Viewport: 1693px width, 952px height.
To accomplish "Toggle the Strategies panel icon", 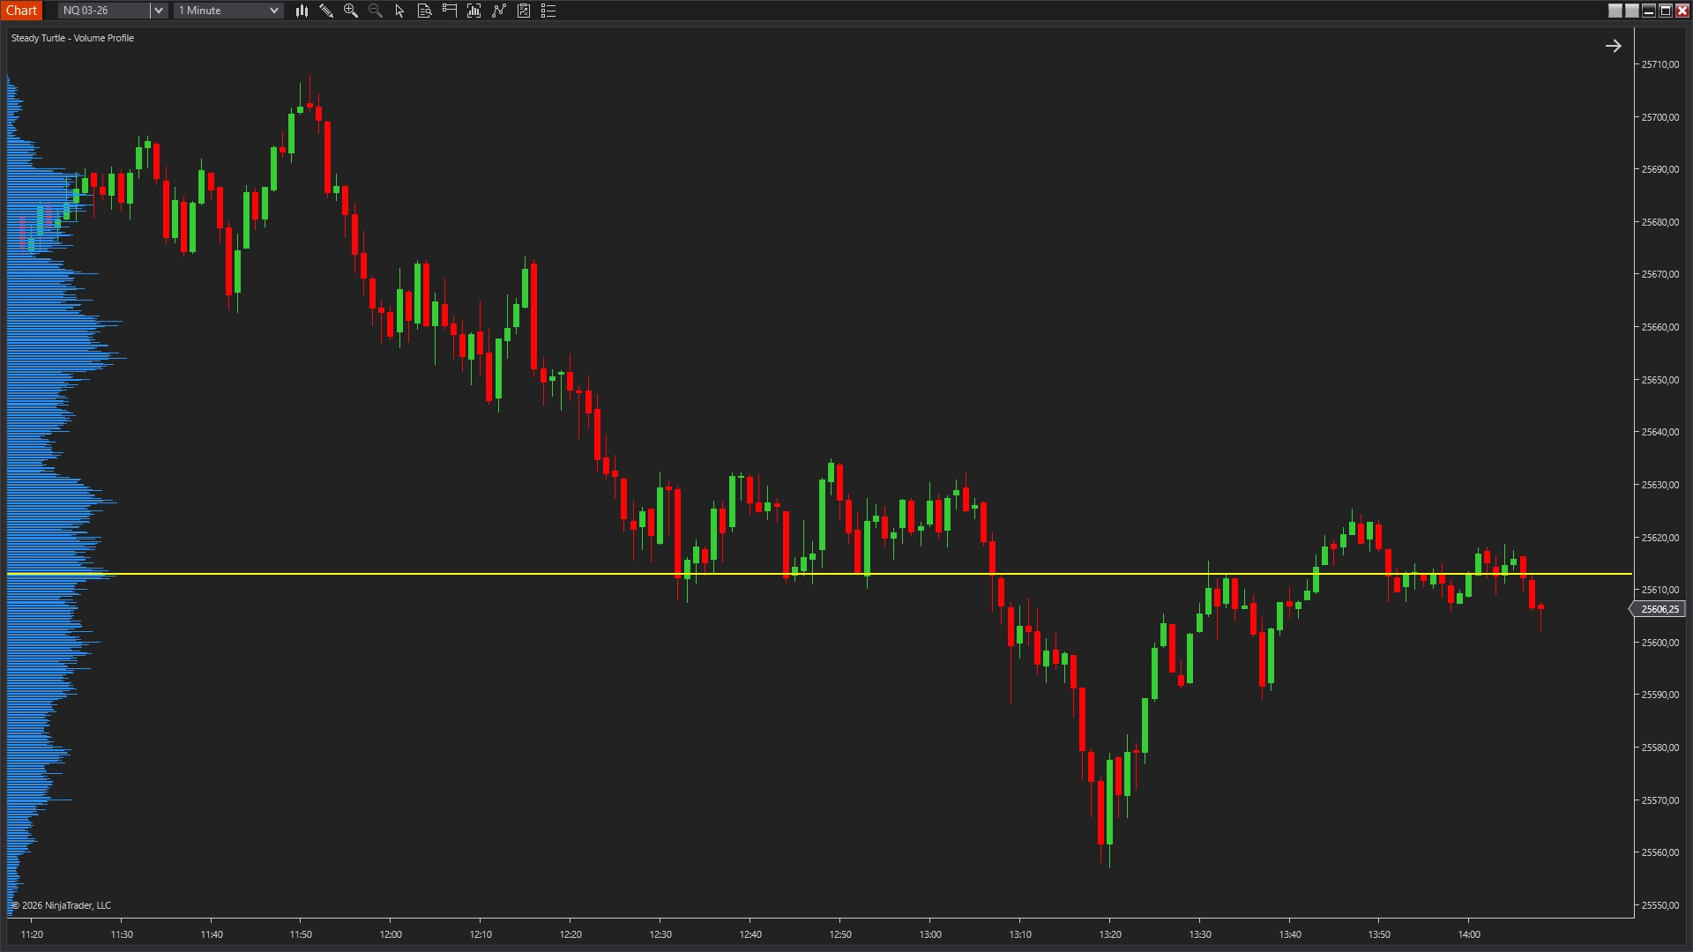I will [524, 11].
